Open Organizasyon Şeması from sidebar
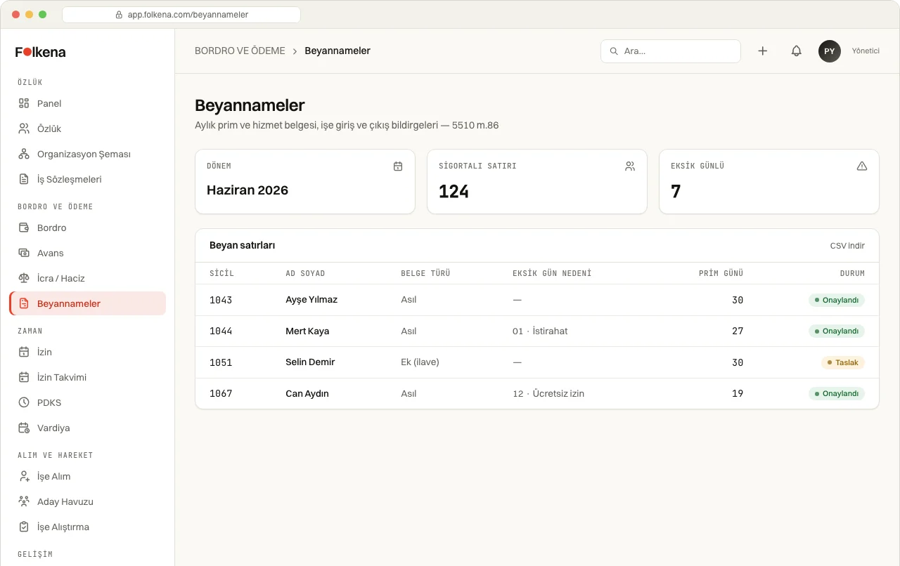The width and height of the screenshot is (900, 566). pos(88,154)
